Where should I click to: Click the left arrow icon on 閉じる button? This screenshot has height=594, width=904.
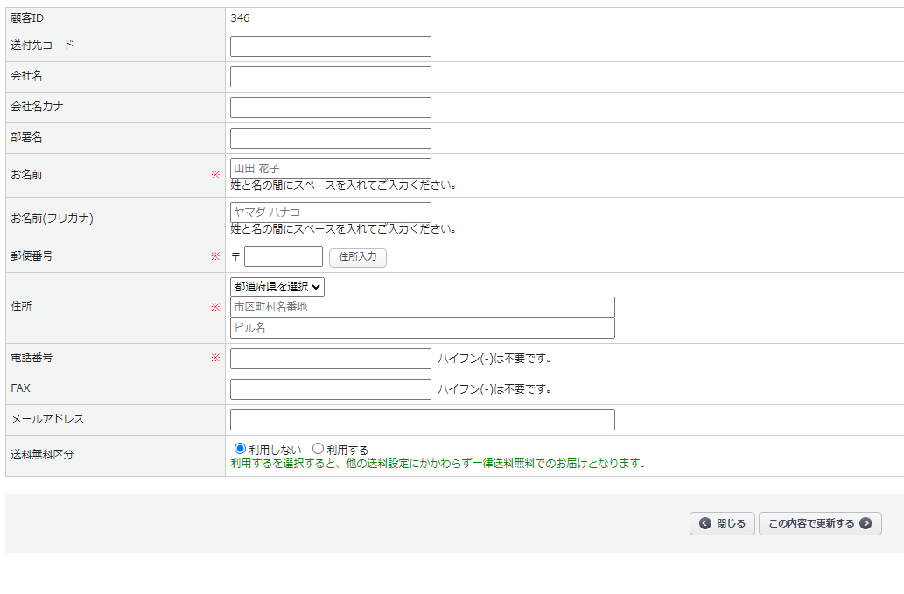[x=705, y=523]
